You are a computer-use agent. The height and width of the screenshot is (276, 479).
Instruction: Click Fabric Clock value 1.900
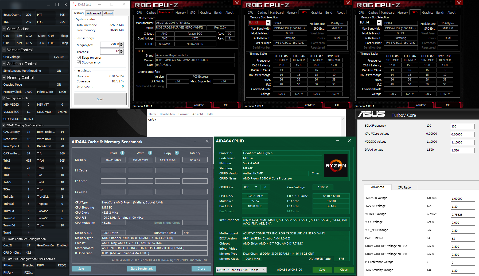pos(62,92)
